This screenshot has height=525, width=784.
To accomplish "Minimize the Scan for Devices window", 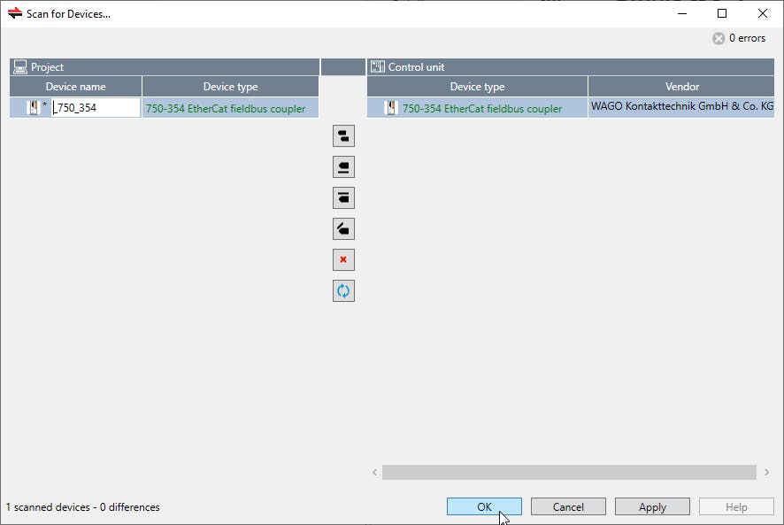I will (682, 13).
